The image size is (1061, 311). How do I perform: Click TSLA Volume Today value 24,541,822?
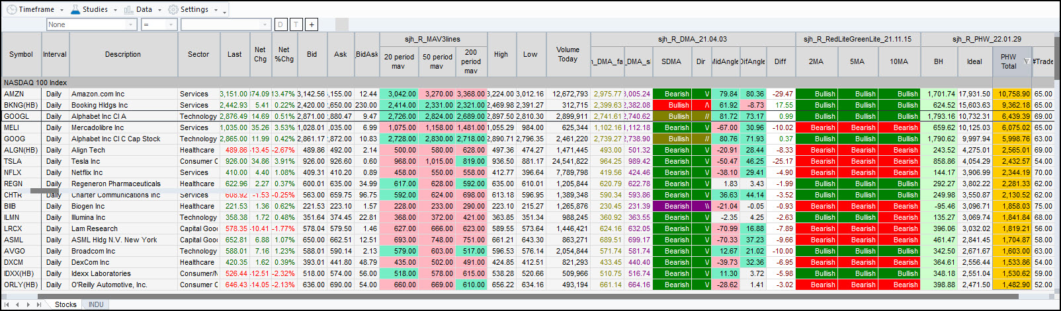(x=568, y=161)
